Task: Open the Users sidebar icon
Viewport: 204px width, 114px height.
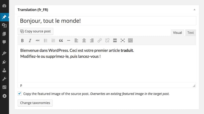Action: pos(4,70)
